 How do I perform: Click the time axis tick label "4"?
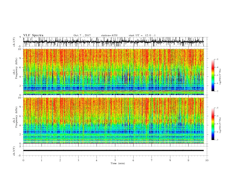96,160
